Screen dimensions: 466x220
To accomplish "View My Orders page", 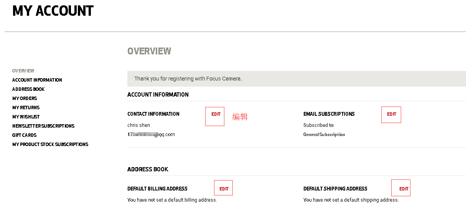I will point(25,99).
